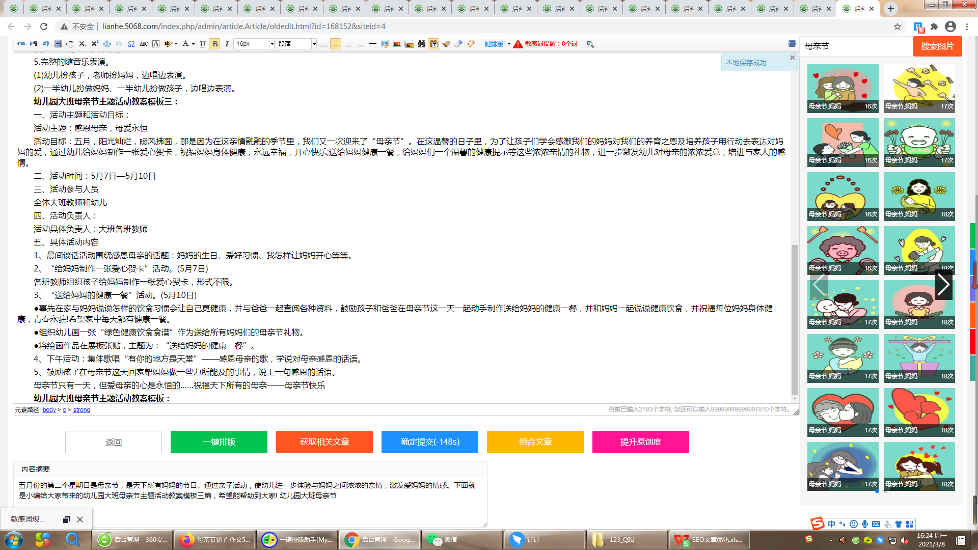
Task: Insert anchor link icon
Action: (x=107, y=44)
